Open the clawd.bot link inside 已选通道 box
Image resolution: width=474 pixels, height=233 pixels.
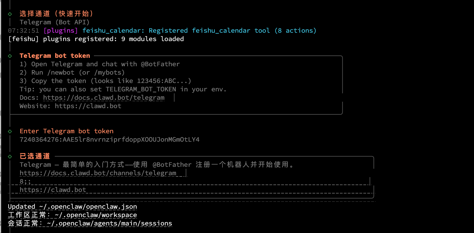pyautogui.click(x=53, y=190)
